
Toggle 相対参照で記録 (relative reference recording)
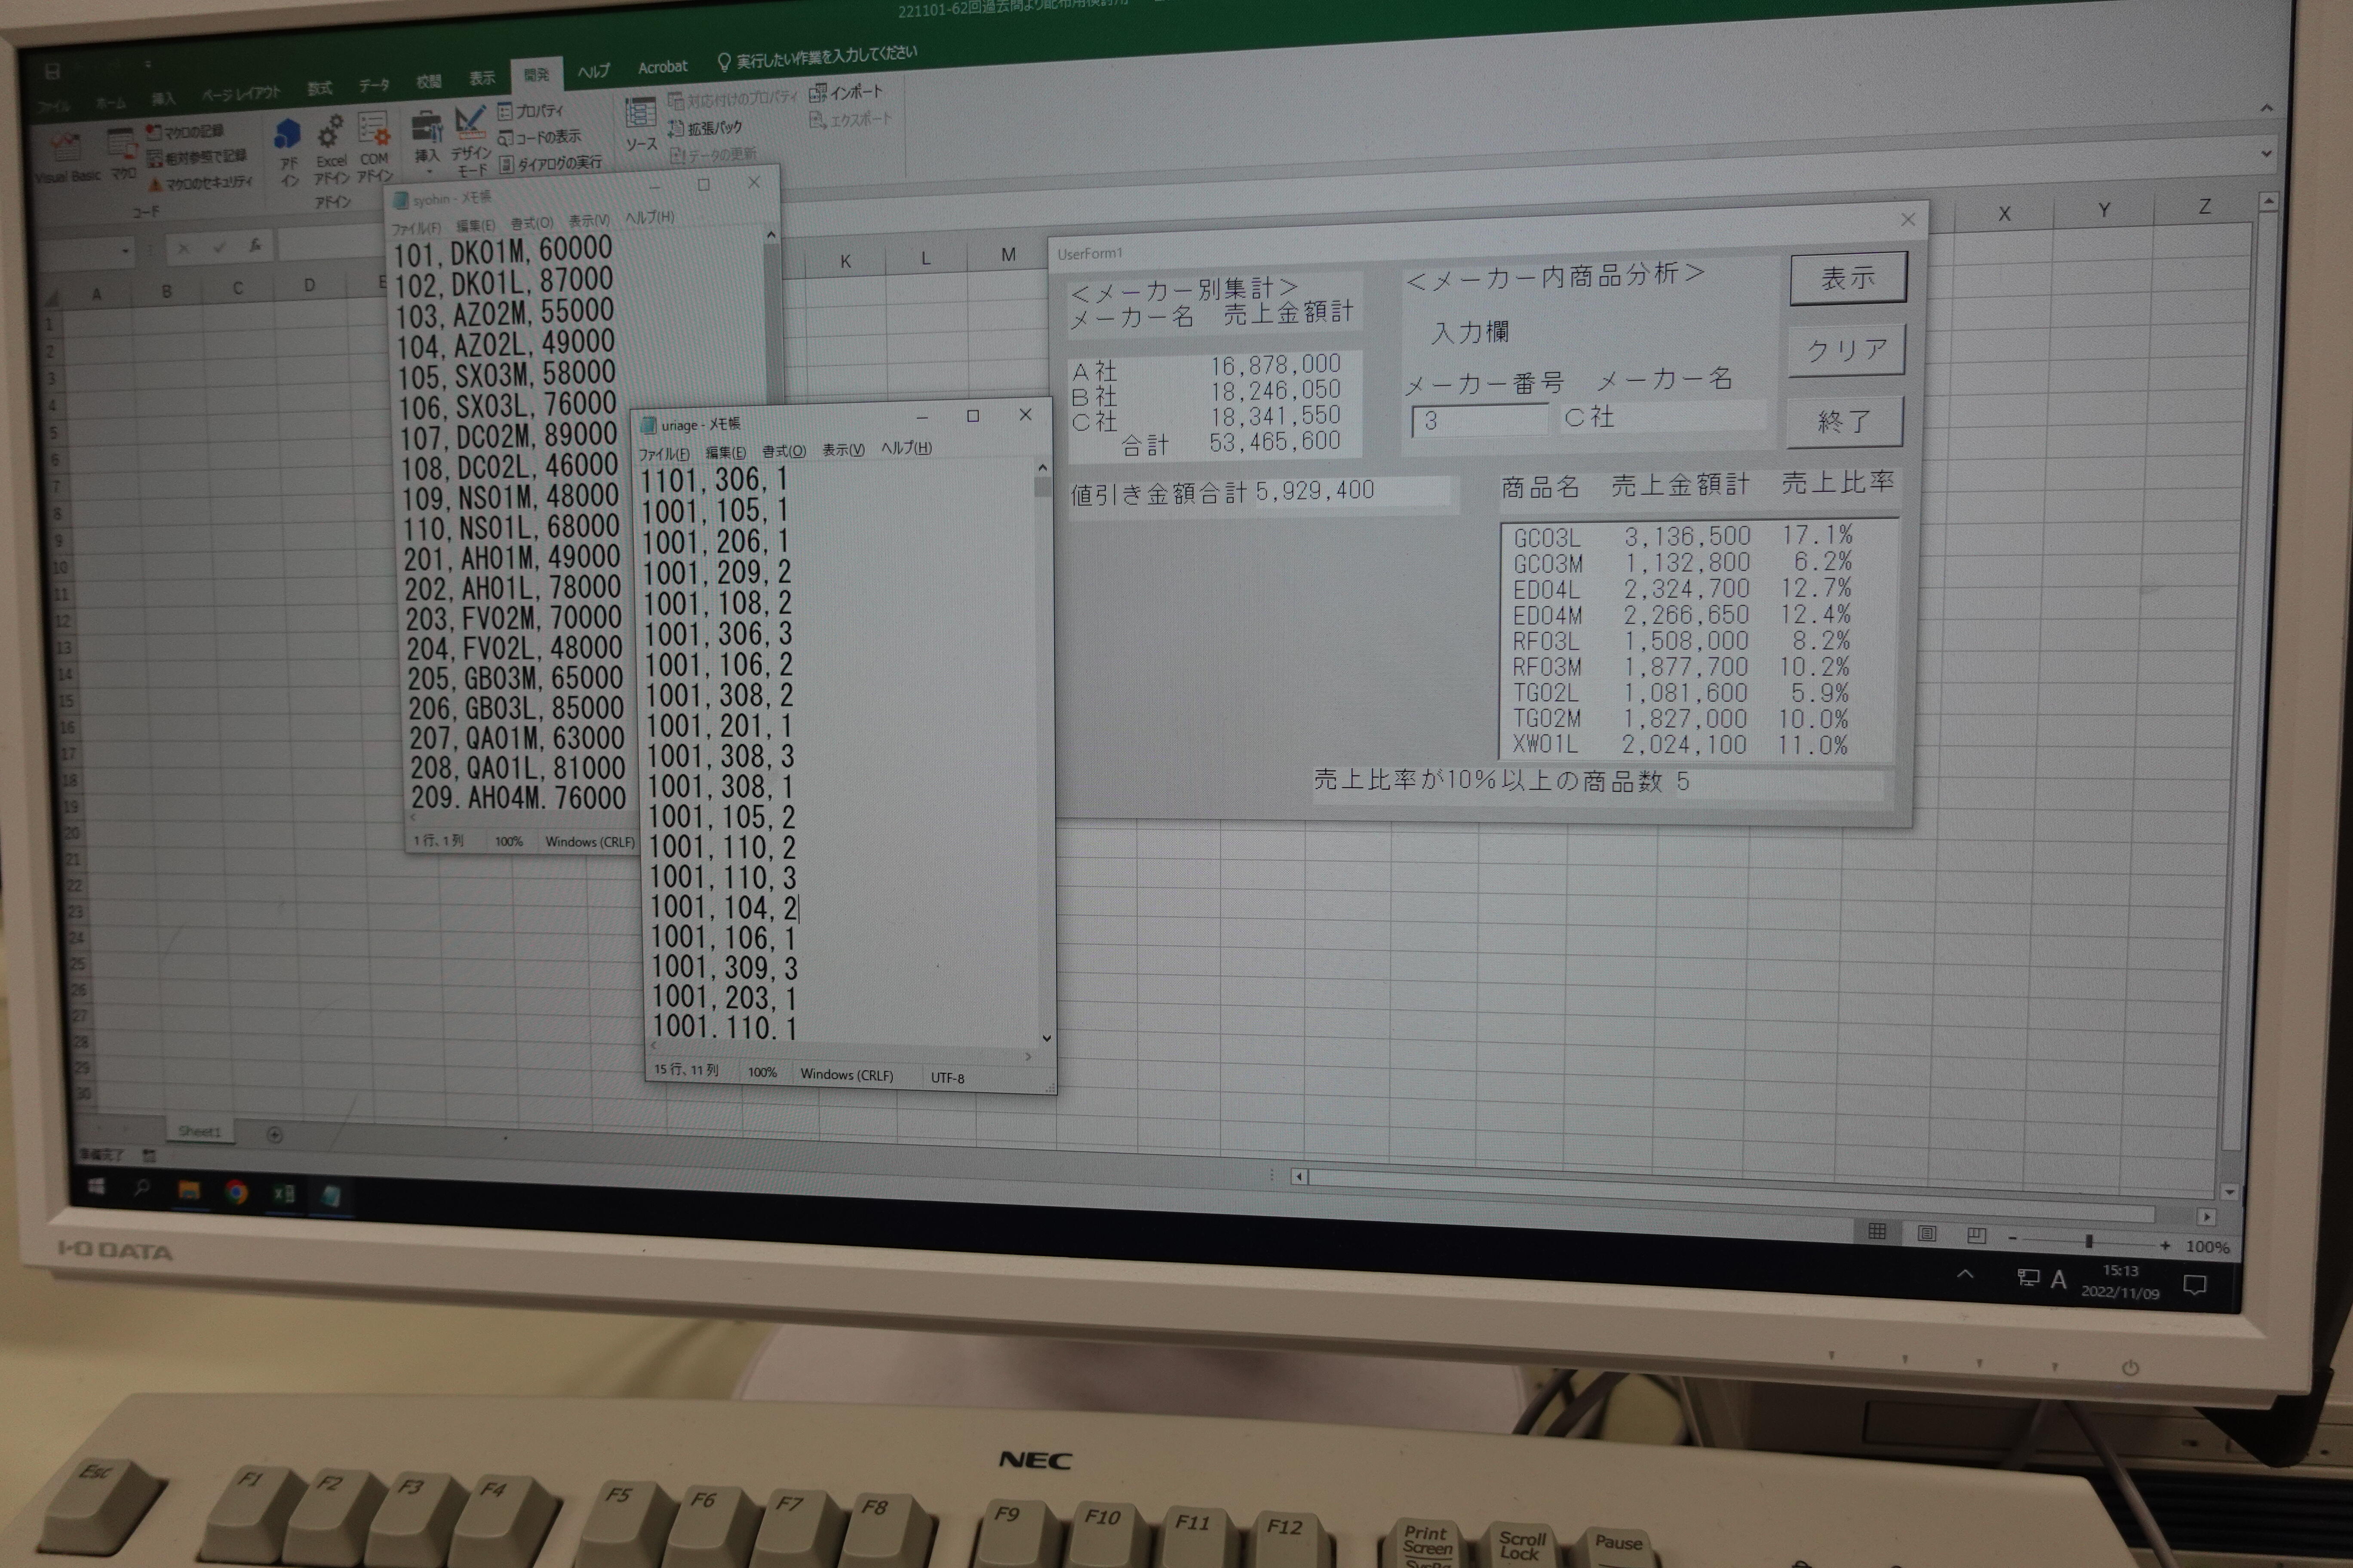pyautogui.click(x=197, y=157)
